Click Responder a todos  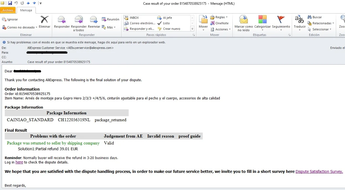(79, 23)
